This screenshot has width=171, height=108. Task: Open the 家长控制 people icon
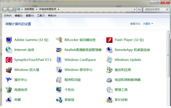point(109,100)
